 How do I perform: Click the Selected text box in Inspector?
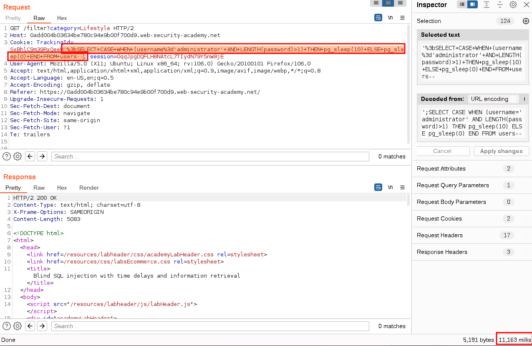pyautogui.click(x=472, y=62)
